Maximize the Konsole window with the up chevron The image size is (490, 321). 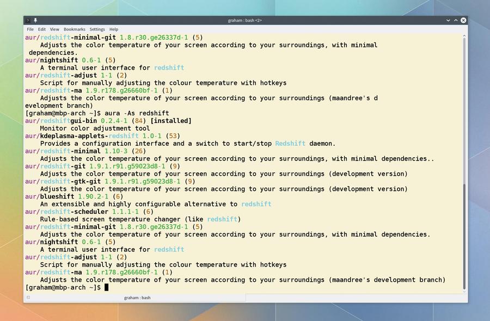[456, 20]
